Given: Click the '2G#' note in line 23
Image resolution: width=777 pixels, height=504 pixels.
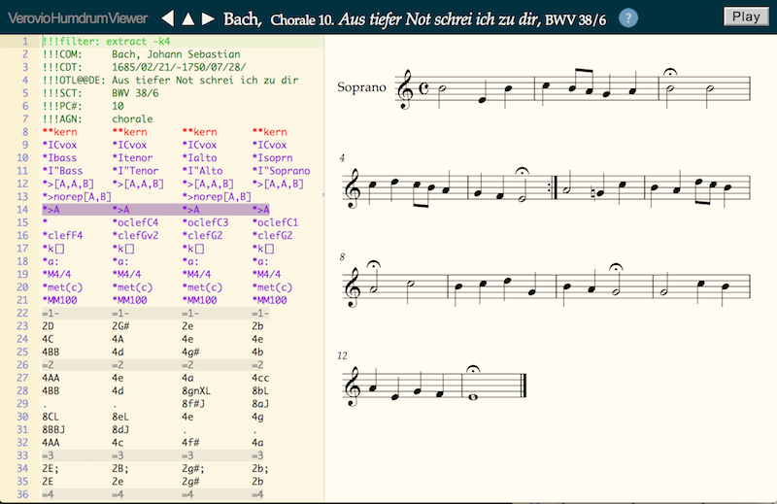Looking at the screenshot, I should 120,326.
